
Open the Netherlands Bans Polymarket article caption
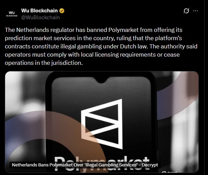[x=85, y=165]
